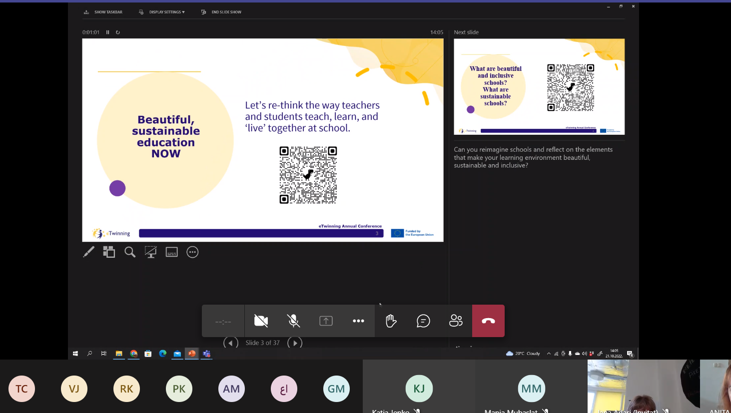Hang up the call with red button
The width and height of the screenshot is (731, 413).
click(488, 321)
